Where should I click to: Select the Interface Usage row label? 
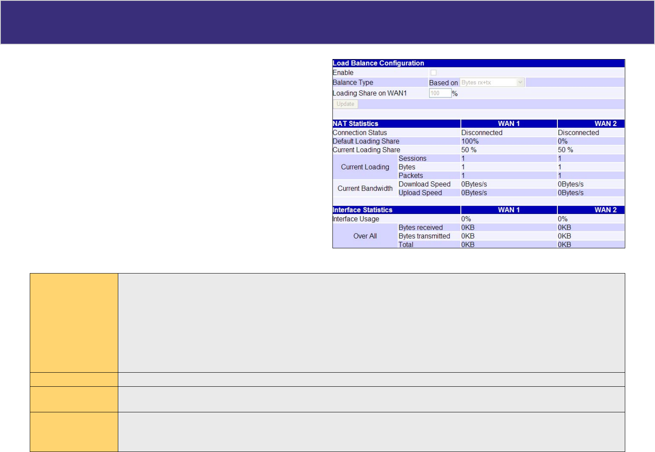click(356, 219)
